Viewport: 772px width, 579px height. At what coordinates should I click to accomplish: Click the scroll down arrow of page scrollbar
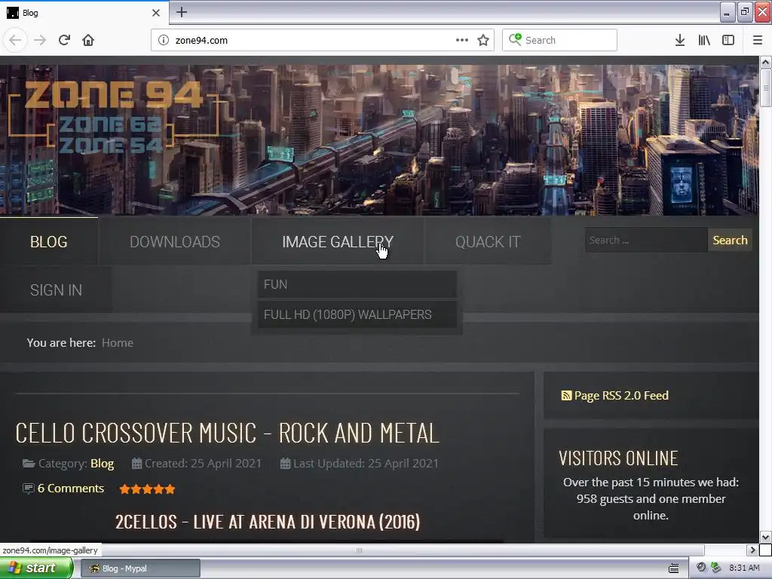click(x=765, y=537)
